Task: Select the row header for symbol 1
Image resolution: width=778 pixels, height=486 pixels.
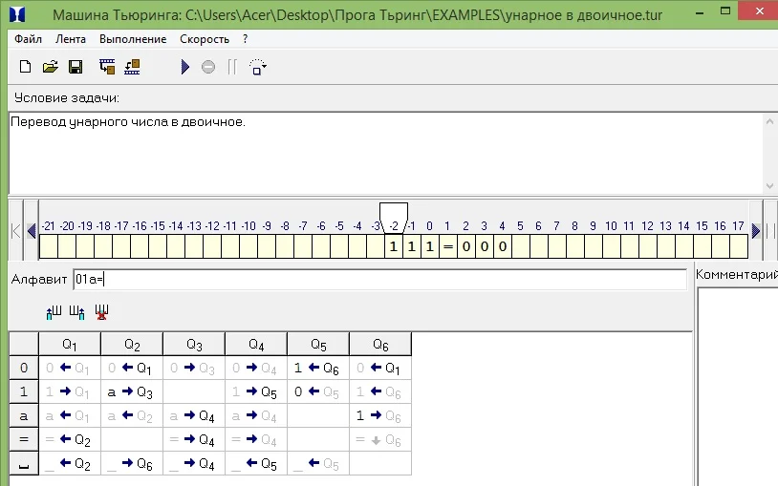Action: [24, 391]
